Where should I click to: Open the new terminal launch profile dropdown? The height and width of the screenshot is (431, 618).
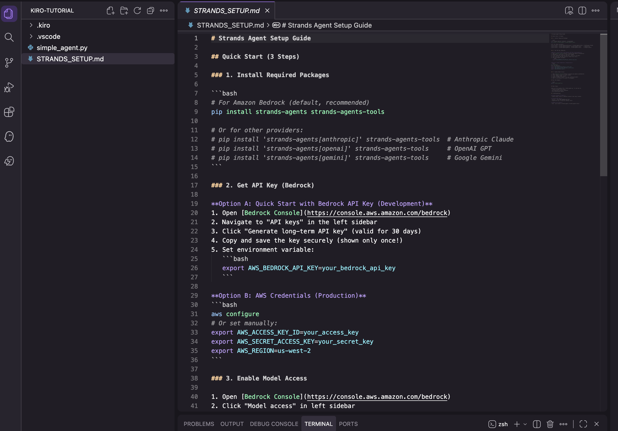pos(525,424)
